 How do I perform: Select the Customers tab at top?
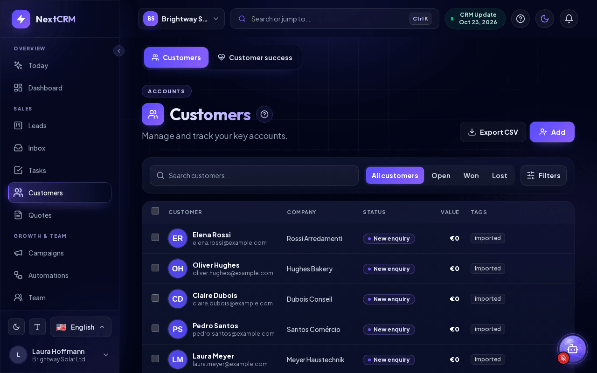[x=176, y=57]
